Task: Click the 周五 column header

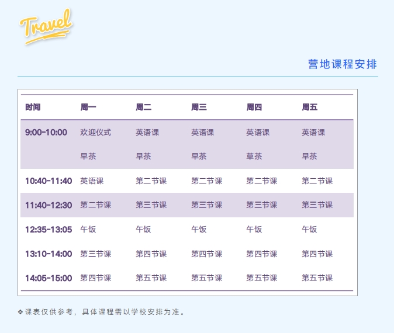Action: (309, 107)
